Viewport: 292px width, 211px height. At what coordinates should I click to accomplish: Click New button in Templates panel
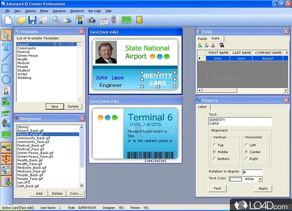coord(55,107)
